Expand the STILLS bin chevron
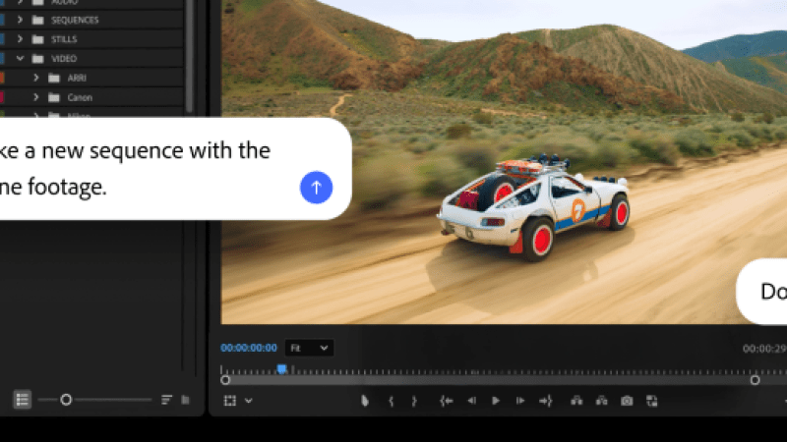787x442 pixels. 20,38
